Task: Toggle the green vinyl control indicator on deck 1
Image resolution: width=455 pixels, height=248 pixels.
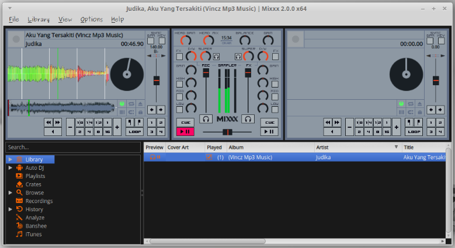Action: coord(122,104)
